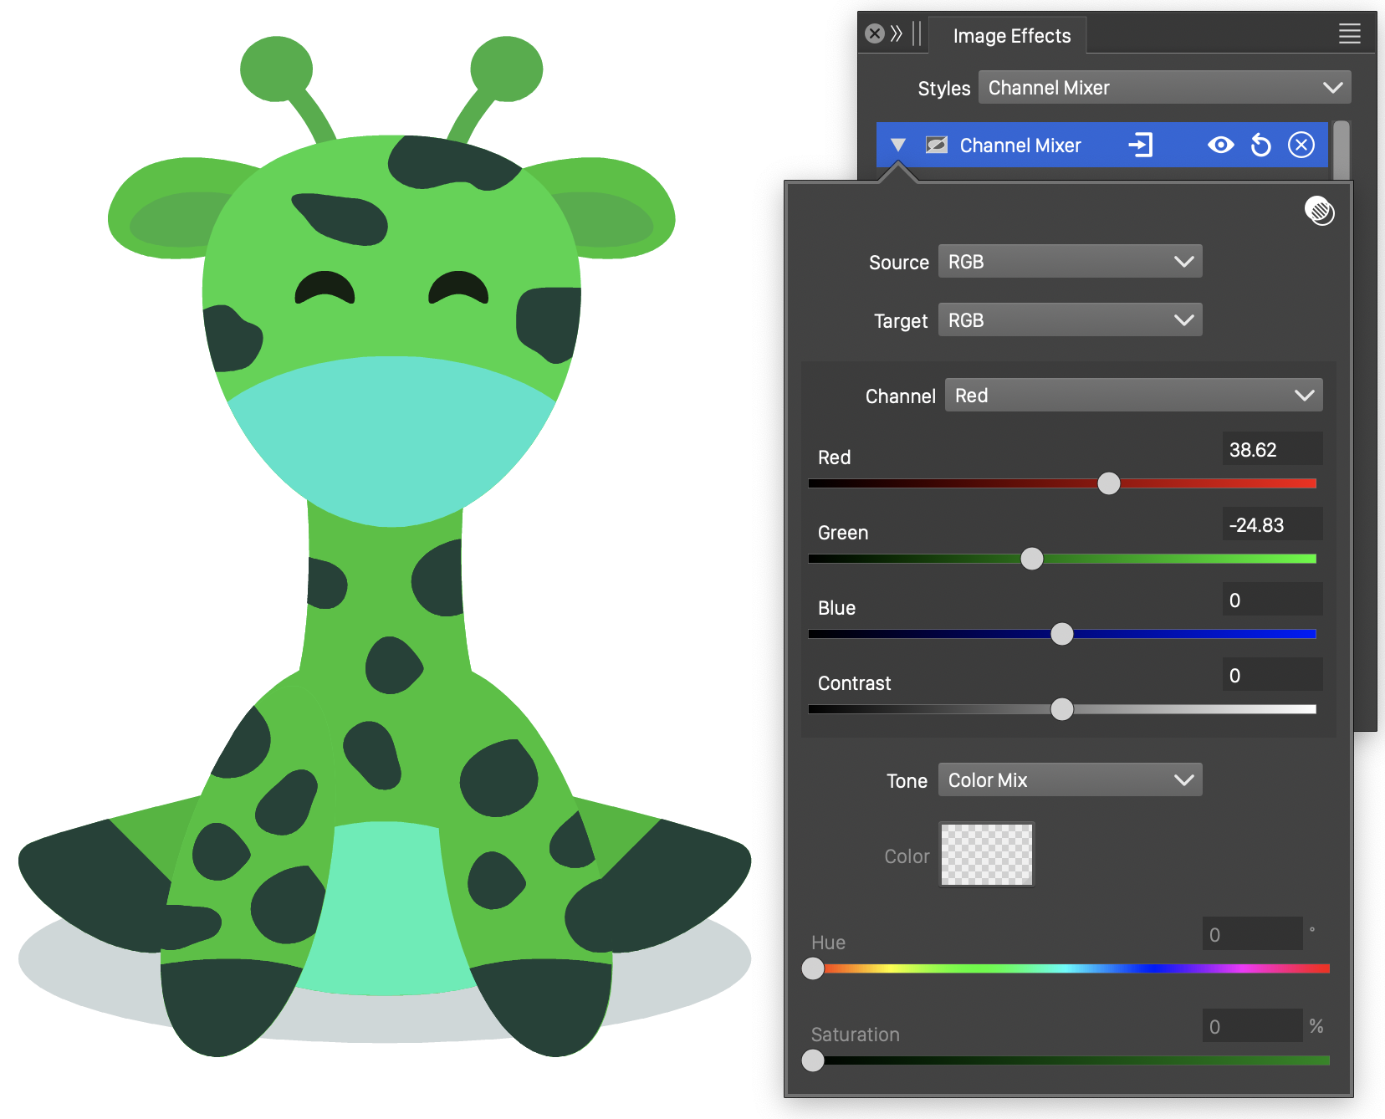
Task: Open the panel hamburger menu
Action: point(1349,33)
